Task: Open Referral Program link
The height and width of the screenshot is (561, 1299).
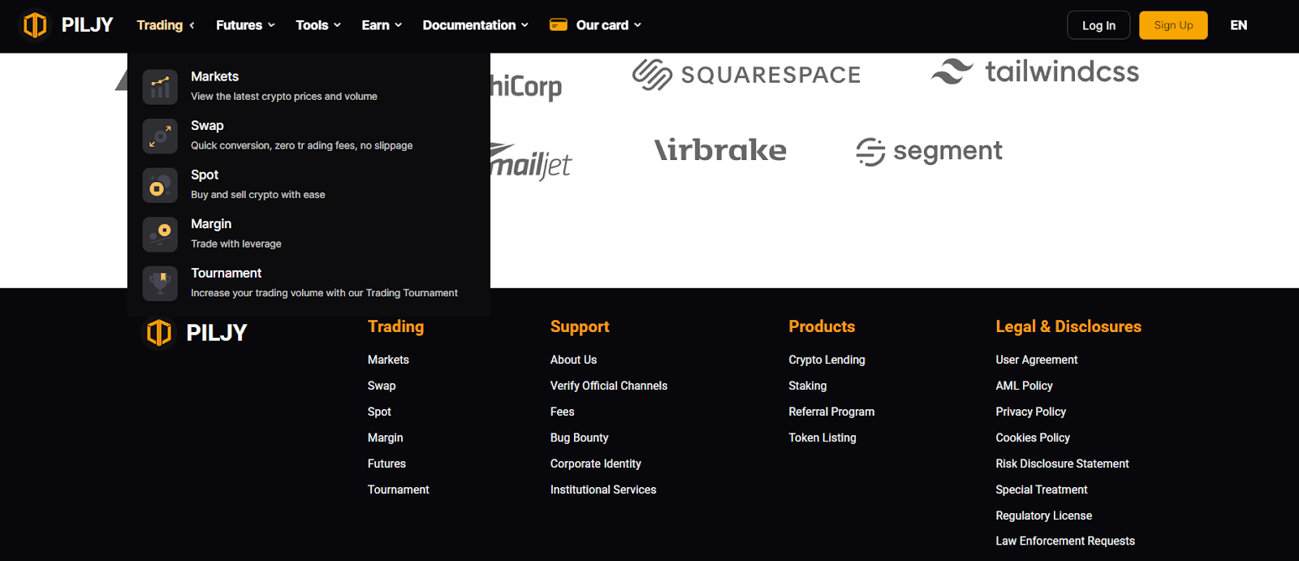Action: (831, 412)
